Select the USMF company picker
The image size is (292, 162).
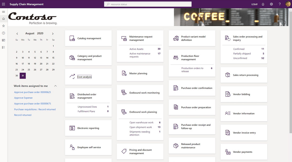coord(254,4)
